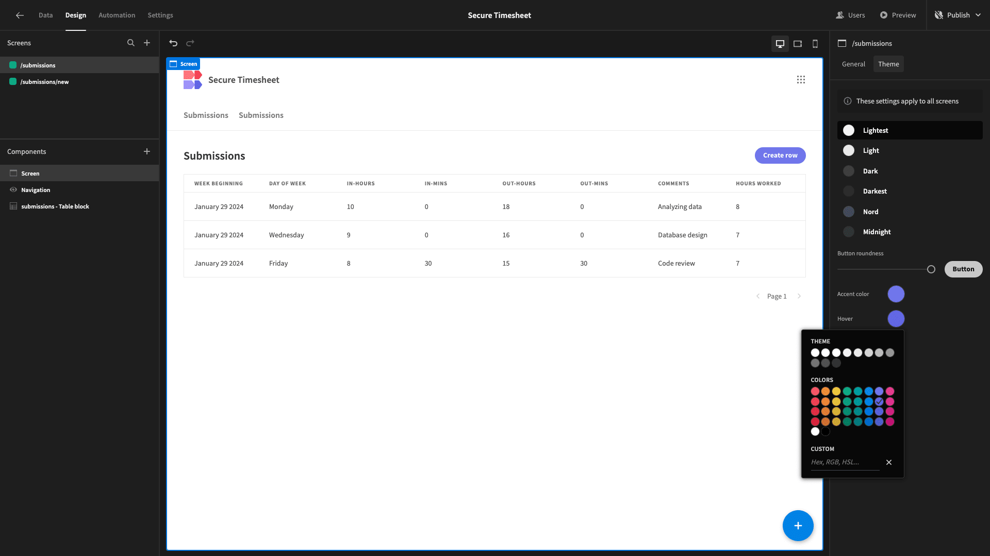Open the Publish dropdown
The height and width of the screenshot is (556, 990).
958,15
